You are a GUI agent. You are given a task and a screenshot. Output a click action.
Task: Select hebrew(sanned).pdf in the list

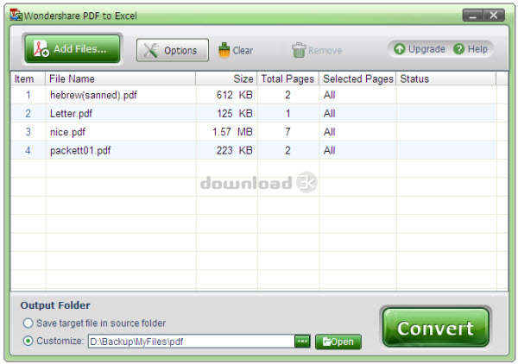[x=93, y=96]
